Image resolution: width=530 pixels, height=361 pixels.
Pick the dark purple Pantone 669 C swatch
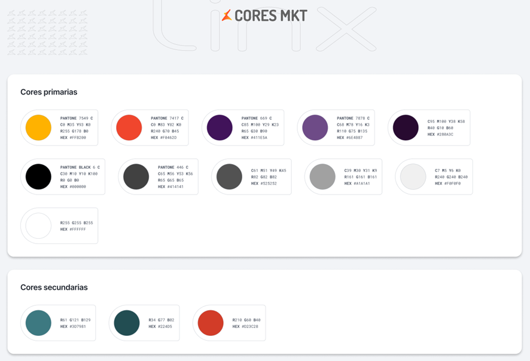point(220,128)
